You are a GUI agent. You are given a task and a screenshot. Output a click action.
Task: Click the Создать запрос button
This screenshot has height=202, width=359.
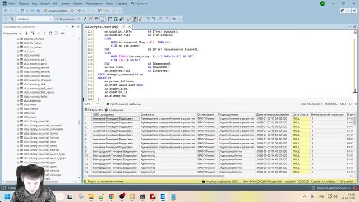(x=56, y=11)
